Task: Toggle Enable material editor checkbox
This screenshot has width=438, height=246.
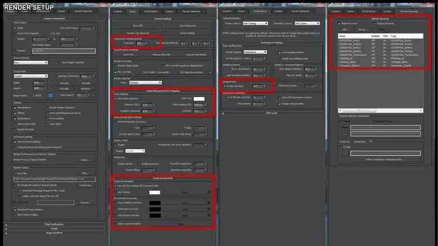Action: coord(280,103)
